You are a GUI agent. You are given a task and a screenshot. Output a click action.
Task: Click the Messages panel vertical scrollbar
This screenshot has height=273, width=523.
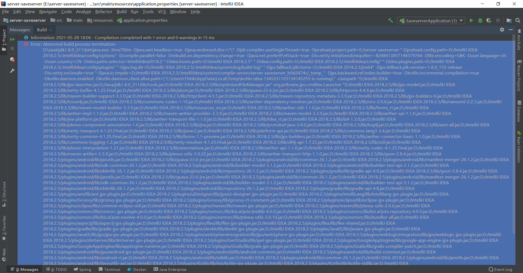pos(514,134)
